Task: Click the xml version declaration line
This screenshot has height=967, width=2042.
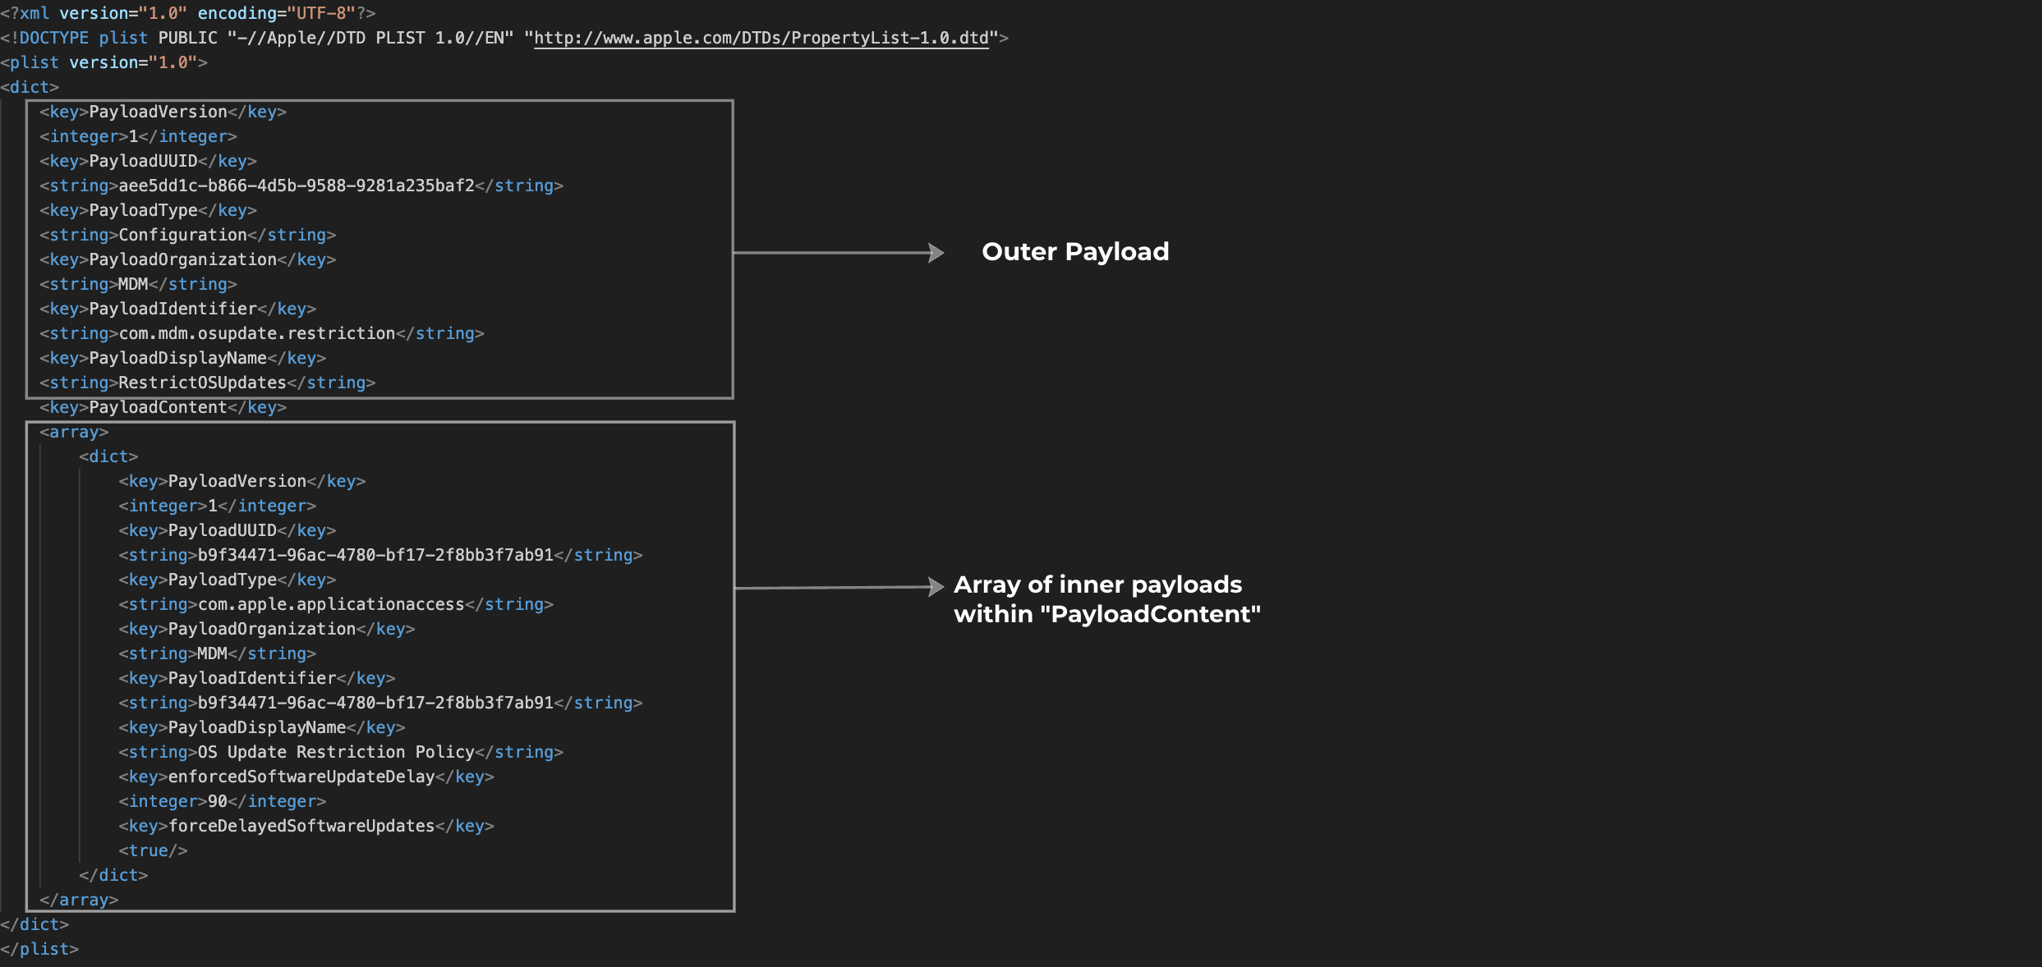Action: (x=187, y=13)
